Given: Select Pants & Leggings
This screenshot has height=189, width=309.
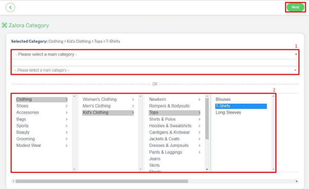Looking at the screenshot, I should [175, 152].
